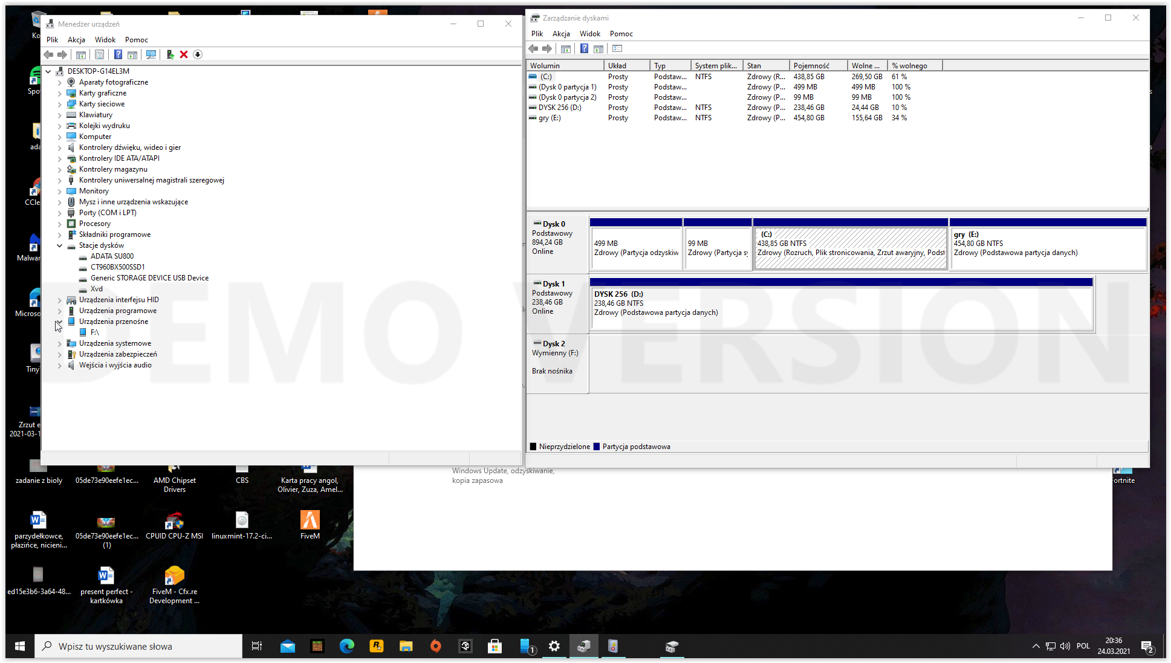Click help icon in Disk Management toolbar

click(584, 48)
